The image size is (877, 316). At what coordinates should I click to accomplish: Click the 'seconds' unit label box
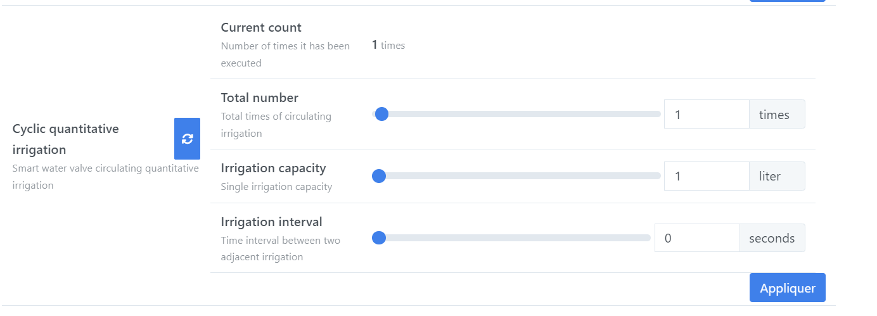tap(772, 238)
